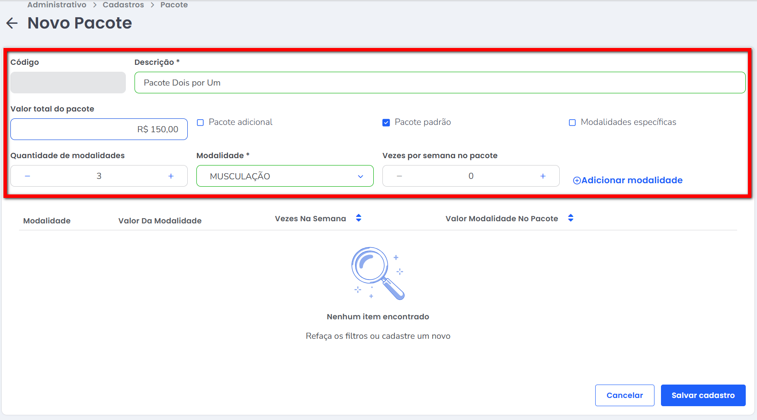Tick the Modalidades específicas checkbox
Image resolution: width=757 pixels, height=420 pixels.
572,123
